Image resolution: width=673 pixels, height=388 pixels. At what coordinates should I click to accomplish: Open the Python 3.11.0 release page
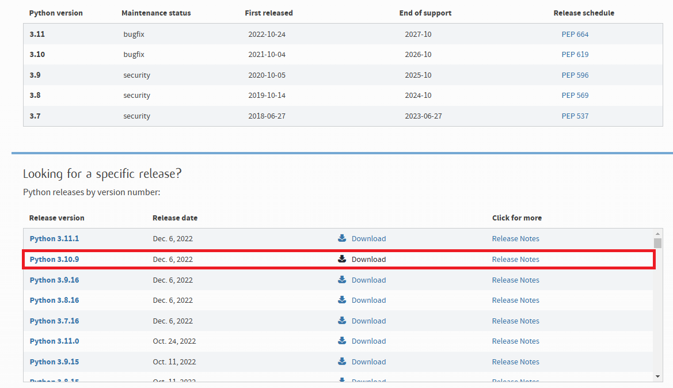(54, 341)
